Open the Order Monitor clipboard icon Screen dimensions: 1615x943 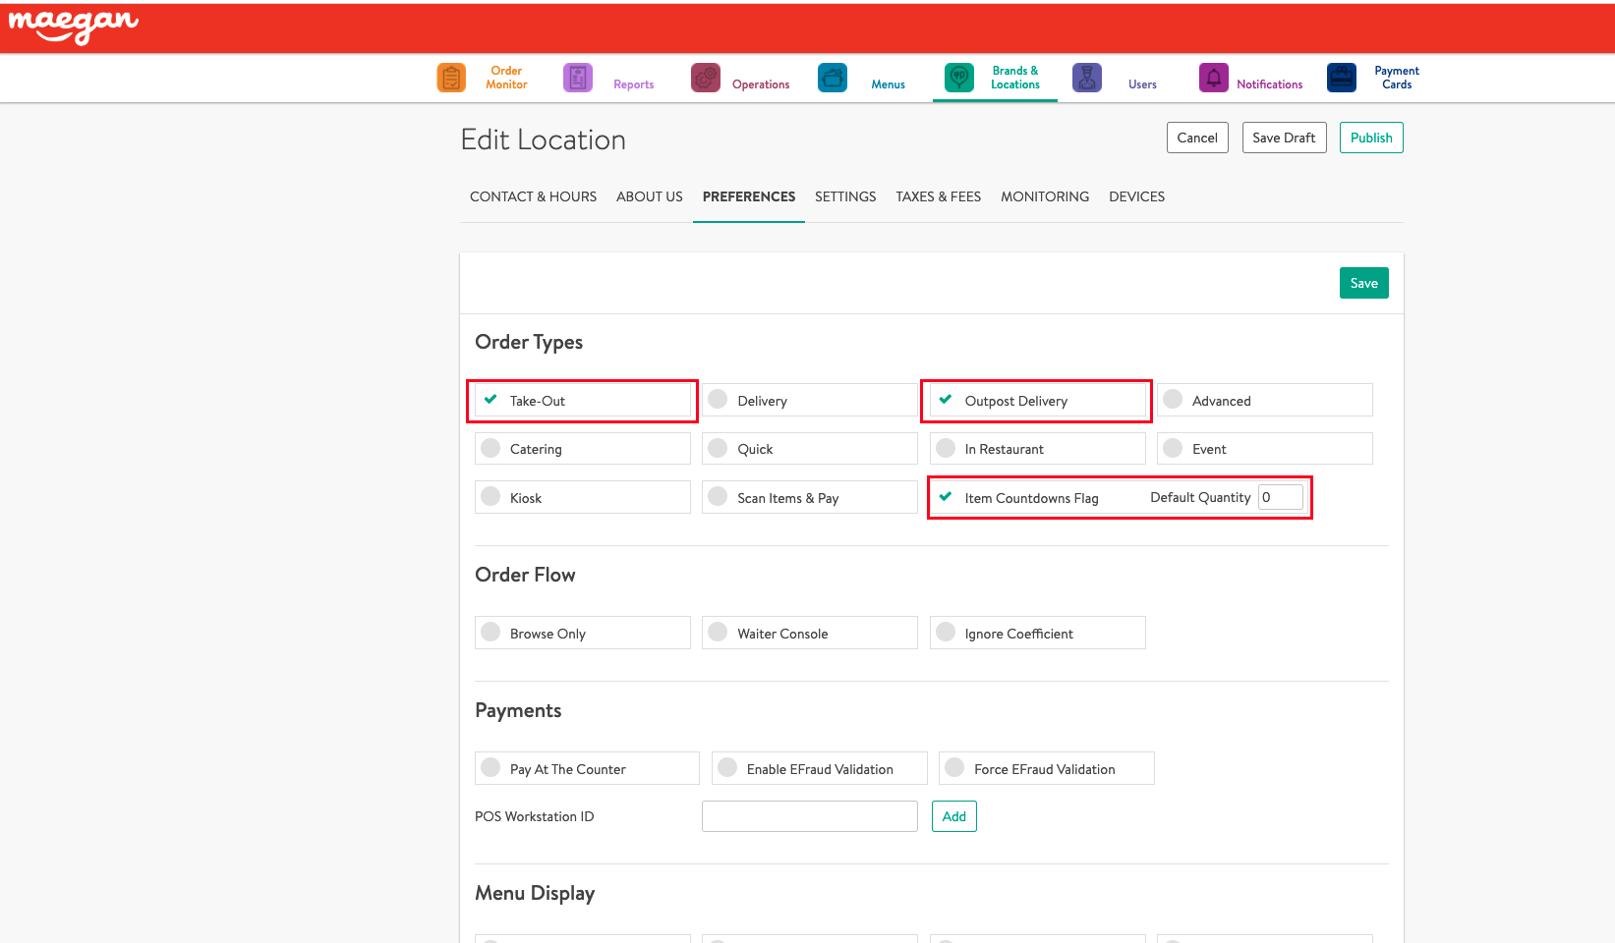(451, 78)
